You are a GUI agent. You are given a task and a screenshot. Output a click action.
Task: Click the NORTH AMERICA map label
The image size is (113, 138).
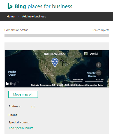coord(54,54)
